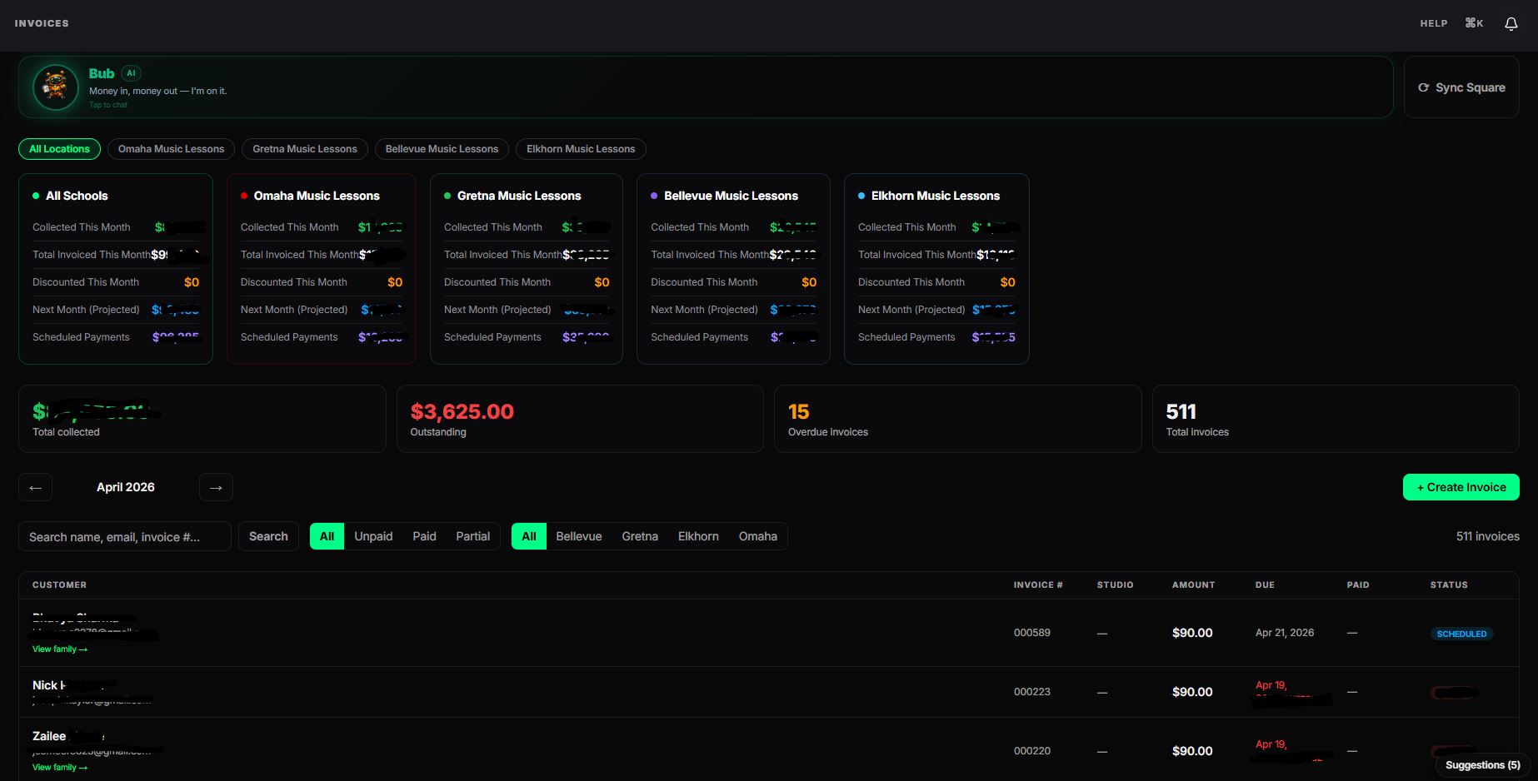The width and height of the screenshot is (1538, 781).
Task: Go to previous month with left arrow
Action: (x=35, y=487)
